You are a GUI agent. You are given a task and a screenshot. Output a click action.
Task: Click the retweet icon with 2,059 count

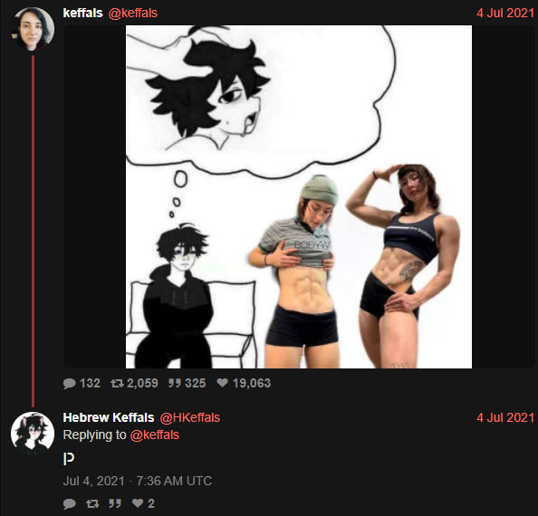point(117,383)
